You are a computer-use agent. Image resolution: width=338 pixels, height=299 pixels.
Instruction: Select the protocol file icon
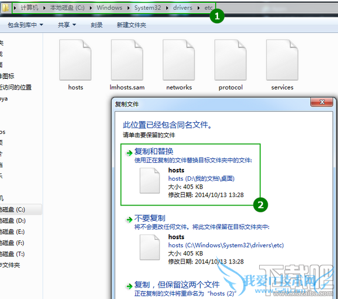pos(230,60)
